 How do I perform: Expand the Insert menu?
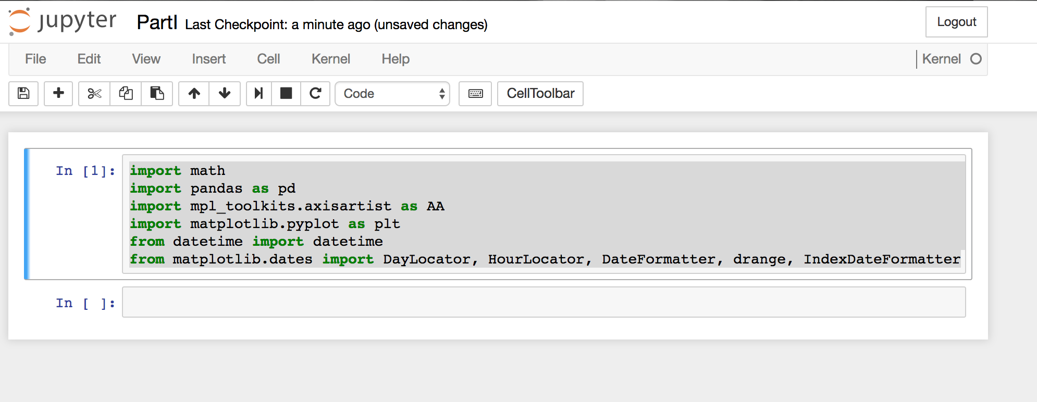click(x=208, y=59)
